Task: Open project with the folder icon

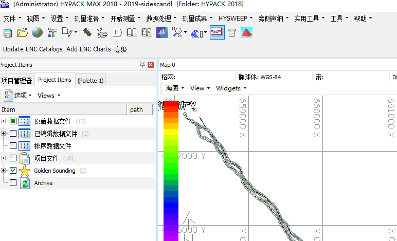Action: tap(22, 33)
